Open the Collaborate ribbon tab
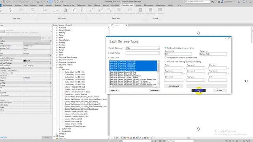Image resolution: width=253 pixels, height=142 pixels. click(x=81, y=5)
